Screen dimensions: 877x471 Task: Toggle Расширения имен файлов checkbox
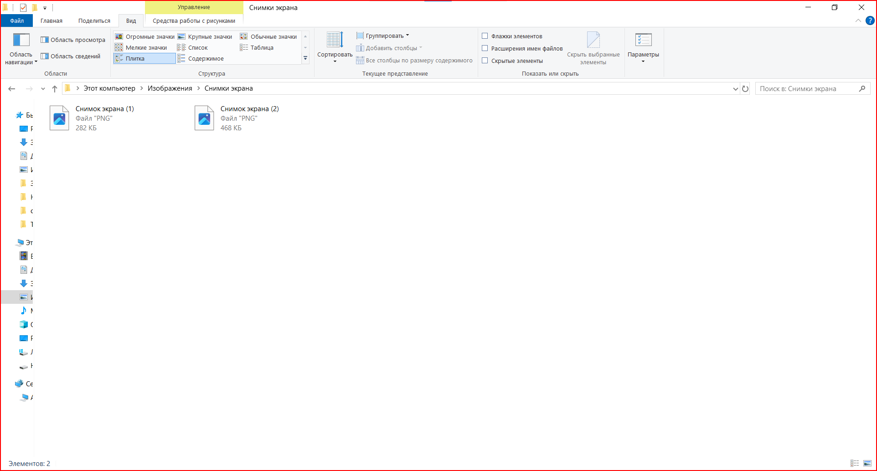pos(485,48)
